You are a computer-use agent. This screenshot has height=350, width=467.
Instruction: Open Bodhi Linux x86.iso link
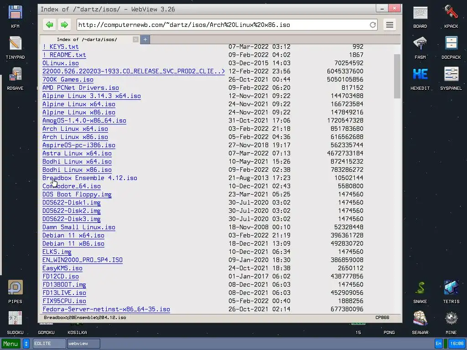click(x=77, y=170)
